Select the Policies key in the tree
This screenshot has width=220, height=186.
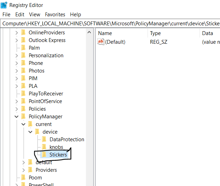pos(37,109)
